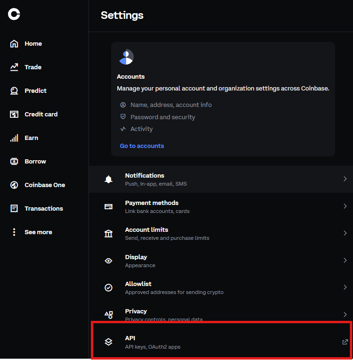Click the person icon beside Name, address

[x=123, y=105]
